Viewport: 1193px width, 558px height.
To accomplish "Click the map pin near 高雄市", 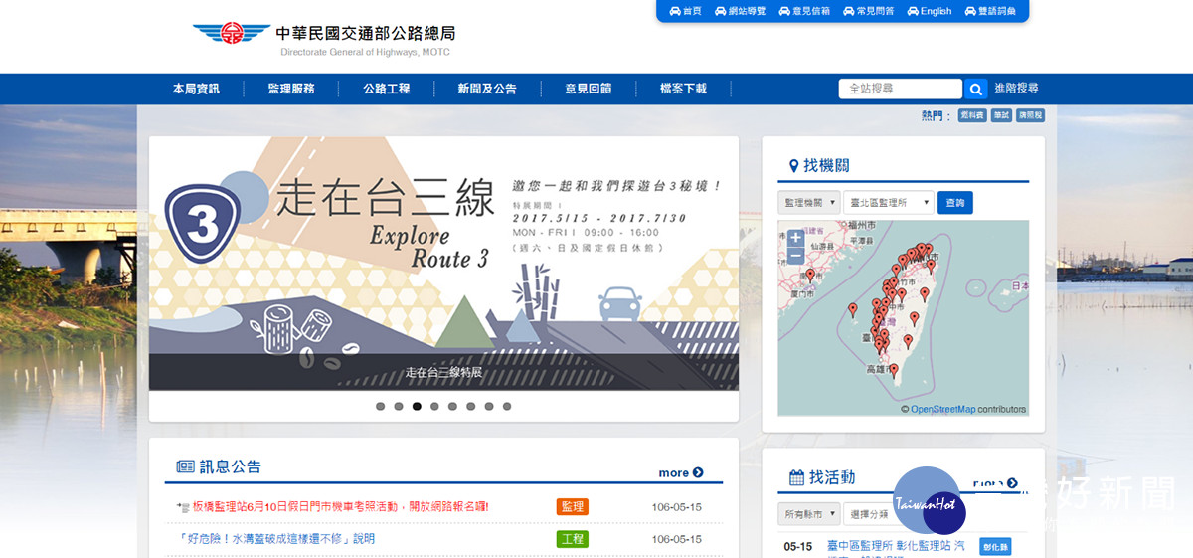I will (x=893, y=370).
